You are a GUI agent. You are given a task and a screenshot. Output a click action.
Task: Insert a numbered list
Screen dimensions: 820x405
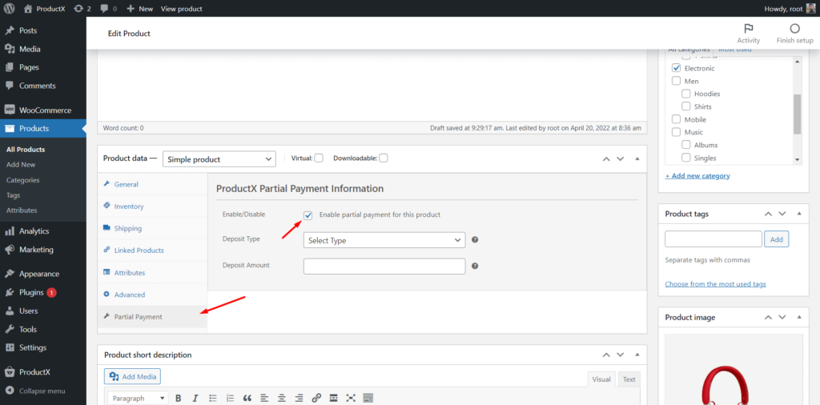[230, 399]
